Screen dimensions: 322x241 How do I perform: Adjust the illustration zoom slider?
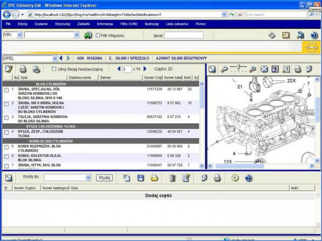238,67
